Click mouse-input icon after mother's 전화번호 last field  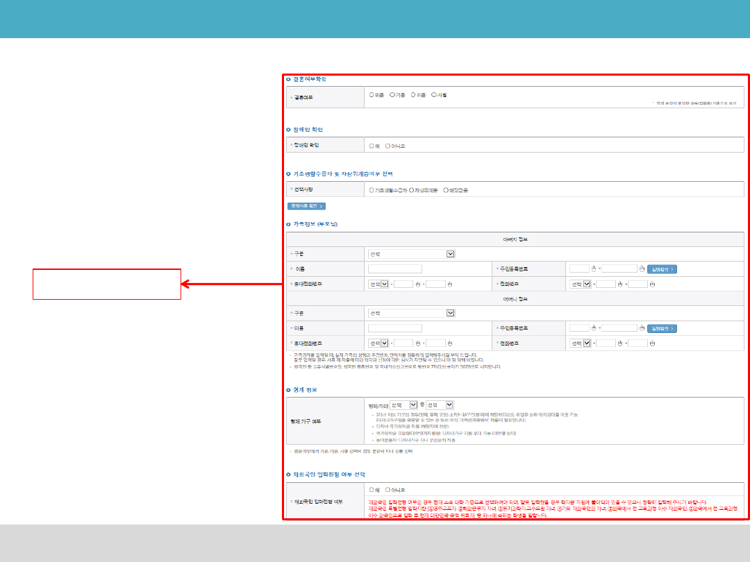tap(652, 343)
